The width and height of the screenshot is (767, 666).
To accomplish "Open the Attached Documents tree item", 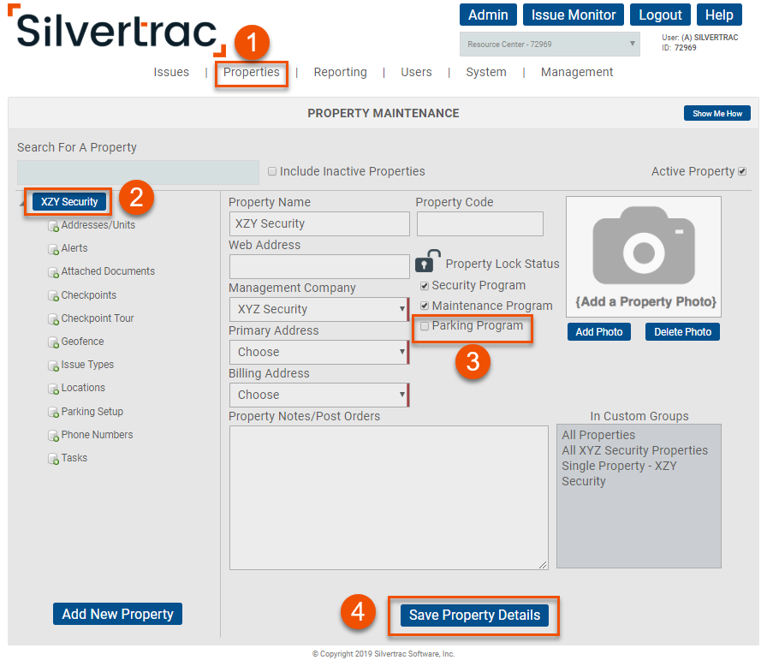I will click(108, 271).
